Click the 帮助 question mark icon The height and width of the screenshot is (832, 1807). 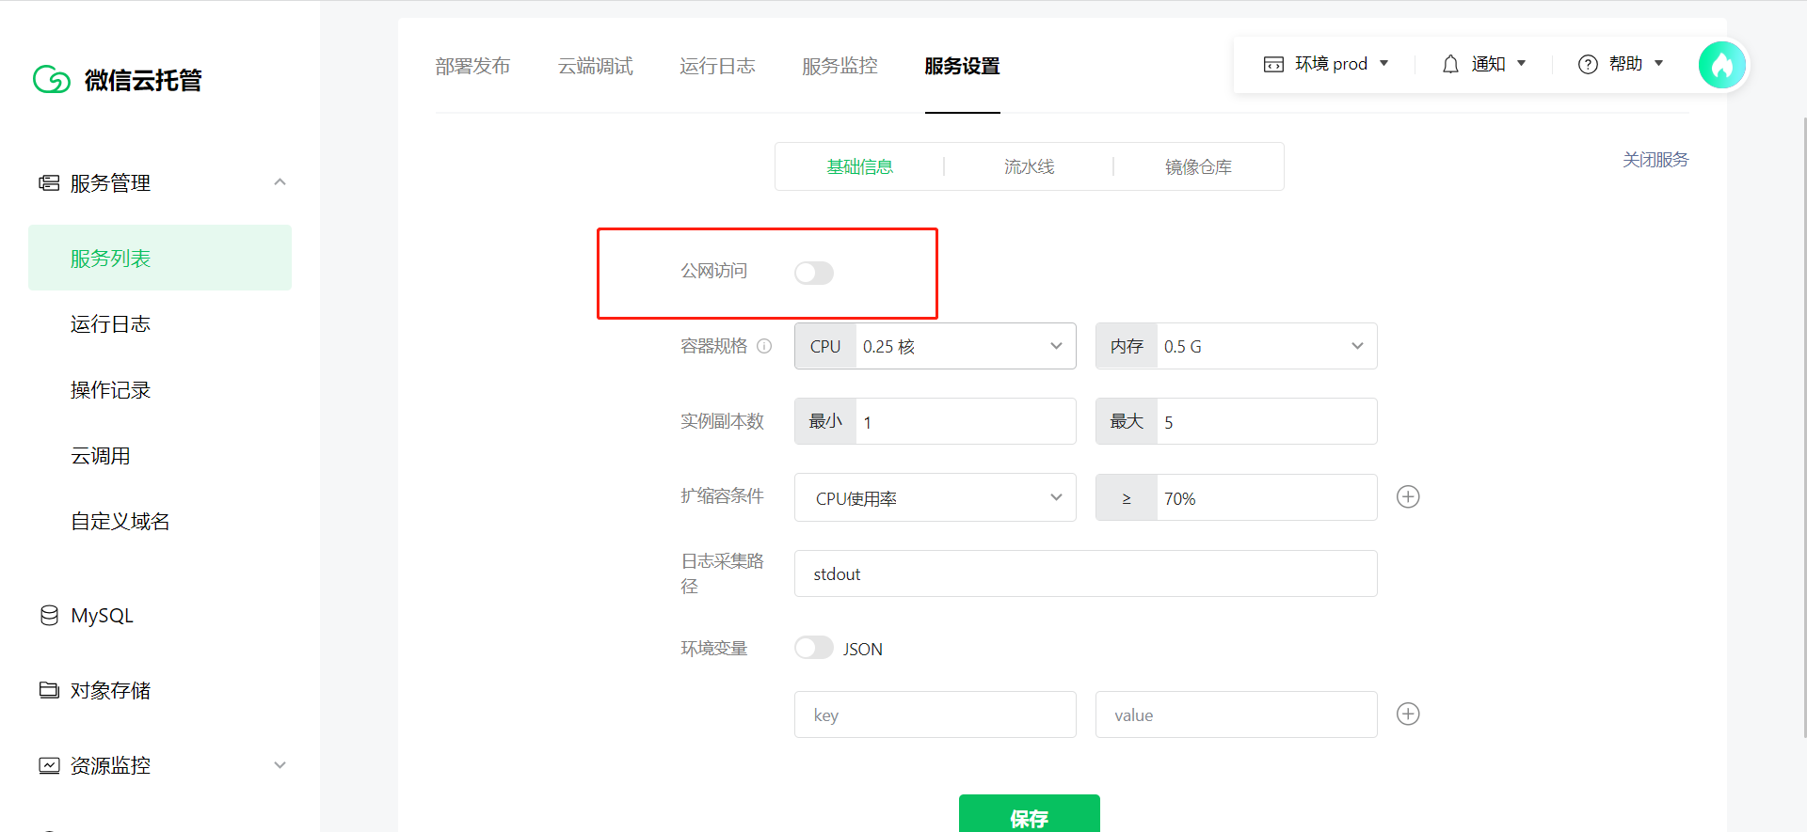point(1588,64)
